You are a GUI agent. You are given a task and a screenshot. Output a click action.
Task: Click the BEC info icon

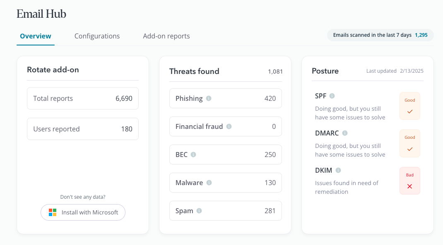pos(193,155)
